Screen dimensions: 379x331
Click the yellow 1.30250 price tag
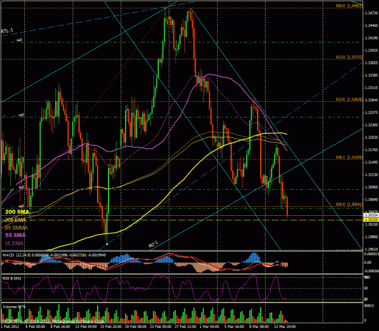pyautogui.click(x=370, y=219)
